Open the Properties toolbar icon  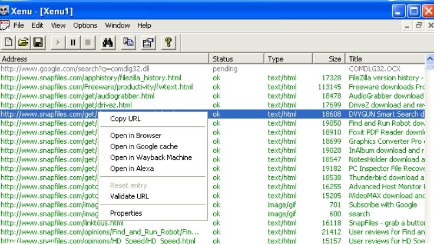(x=148, y=42)
